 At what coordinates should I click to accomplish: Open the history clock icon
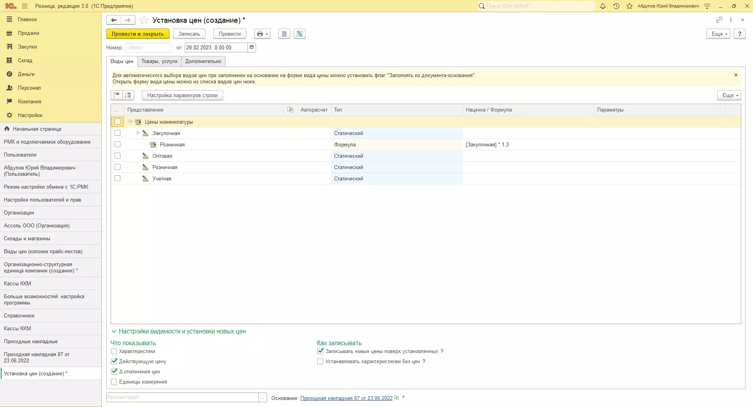[616, 6]
